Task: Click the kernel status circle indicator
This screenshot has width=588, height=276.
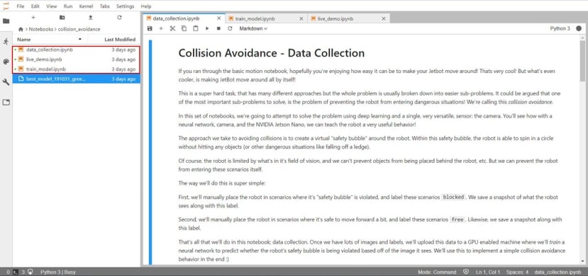Action: click(579, 28)
